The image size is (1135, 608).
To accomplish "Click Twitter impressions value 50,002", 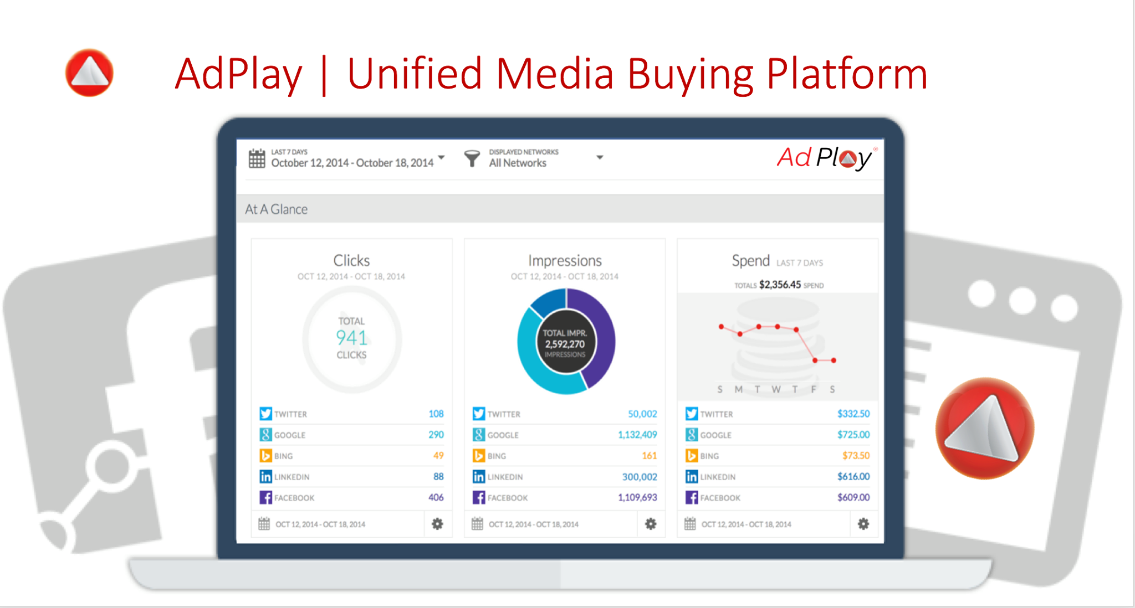I will pos(642,414).
